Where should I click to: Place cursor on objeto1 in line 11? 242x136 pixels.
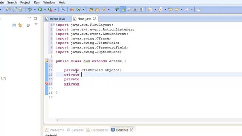click(x=112, y=70)
